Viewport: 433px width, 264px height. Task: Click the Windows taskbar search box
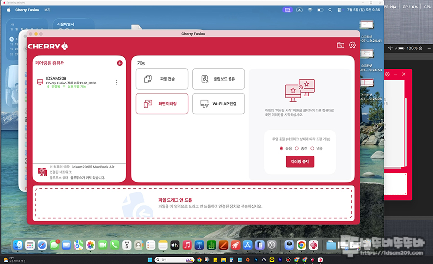click(175, 260)
